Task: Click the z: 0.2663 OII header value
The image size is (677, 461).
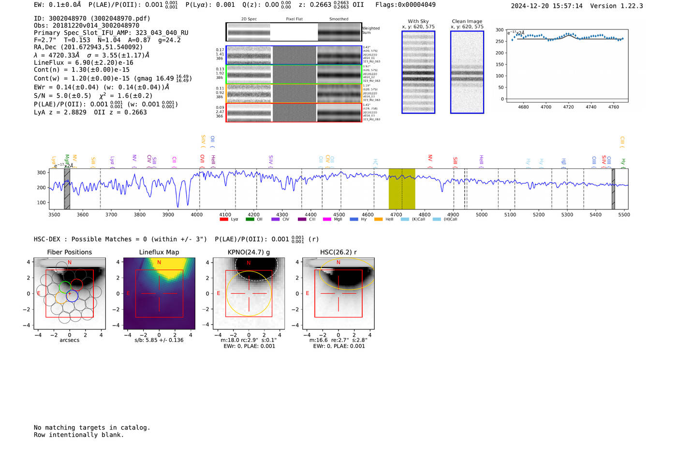Action: point(331,5)
